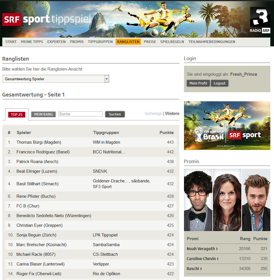Switch to the TOP 25 tab
Image resolution: width=274 pixels, height=280 pixels.
click(17, 115)
